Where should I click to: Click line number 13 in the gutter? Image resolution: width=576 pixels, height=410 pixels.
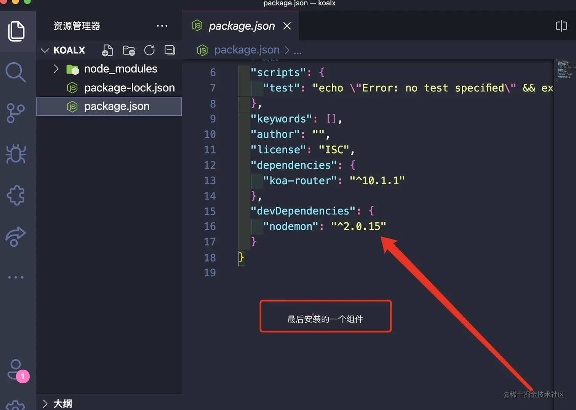[210, 180]
